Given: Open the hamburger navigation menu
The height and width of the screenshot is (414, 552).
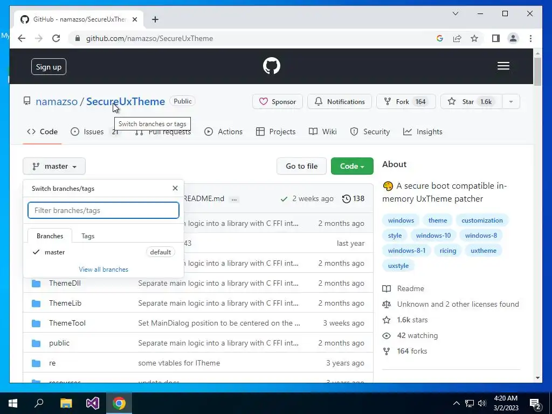Looking at the screenshot, I should pyautogui.click(x=503, y=66).
